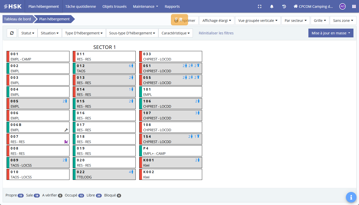This screenshot has height=205, width=359.
Task: Open the notifications bell icon
Action: coord(272,7)
